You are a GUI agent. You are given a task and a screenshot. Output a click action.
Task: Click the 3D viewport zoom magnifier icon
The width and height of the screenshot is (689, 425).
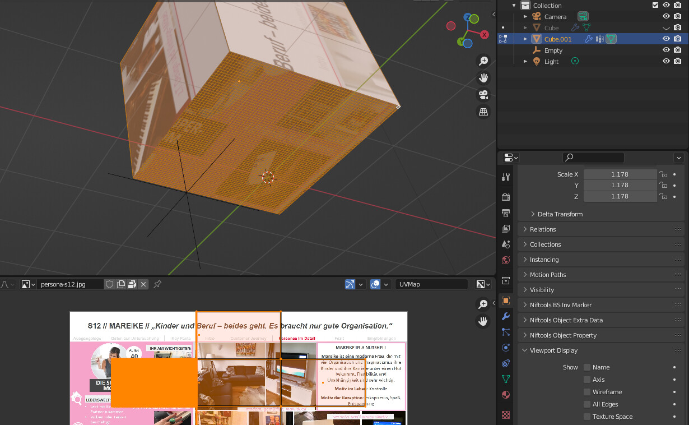483,61
